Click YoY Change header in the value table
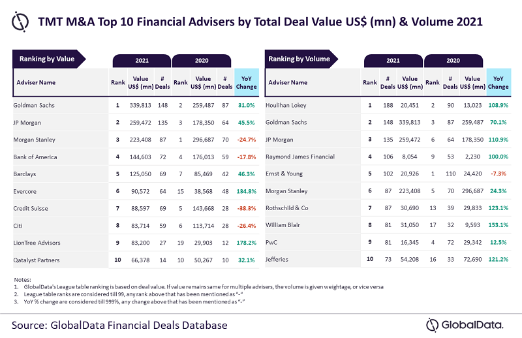The image size is (522, 338). coord(246,82)
